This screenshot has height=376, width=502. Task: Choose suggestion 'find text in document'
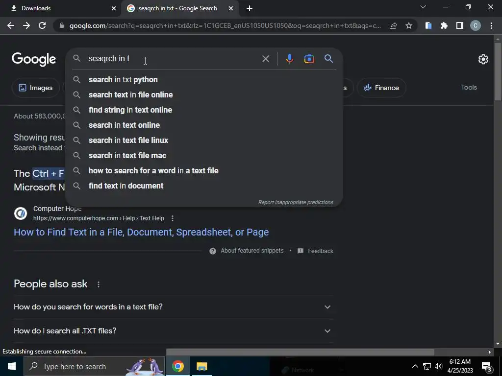[x=204, y=186]
